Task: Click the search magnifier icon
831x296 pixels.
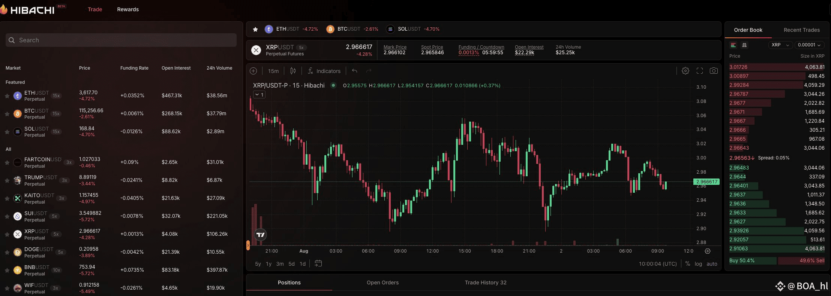Action: (x=12, y=40)
